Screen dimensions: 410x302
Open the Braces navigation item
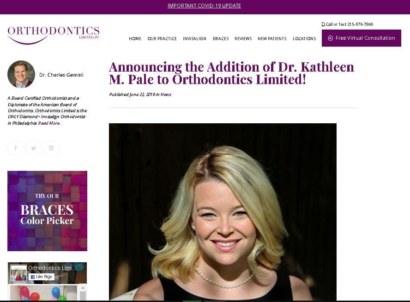click(221, 39)
